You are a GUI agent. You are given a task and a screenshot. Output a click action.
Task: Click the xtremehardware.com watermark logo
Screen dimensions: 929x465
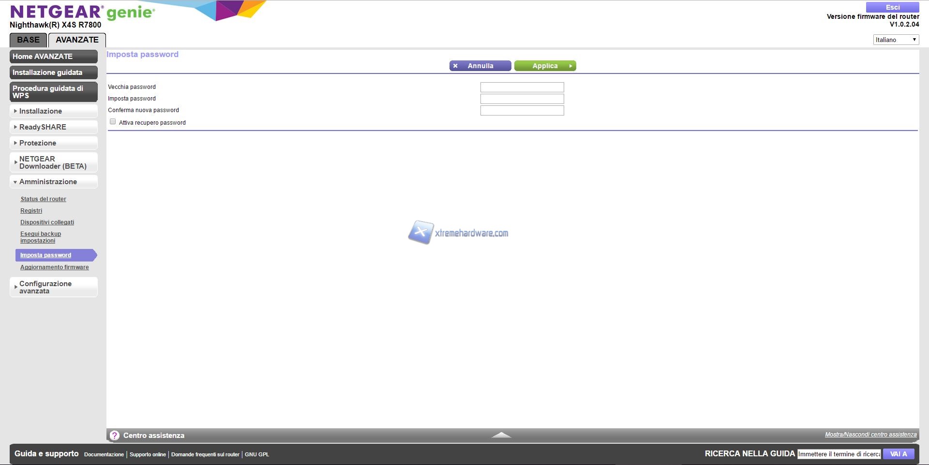coord(458,233)
